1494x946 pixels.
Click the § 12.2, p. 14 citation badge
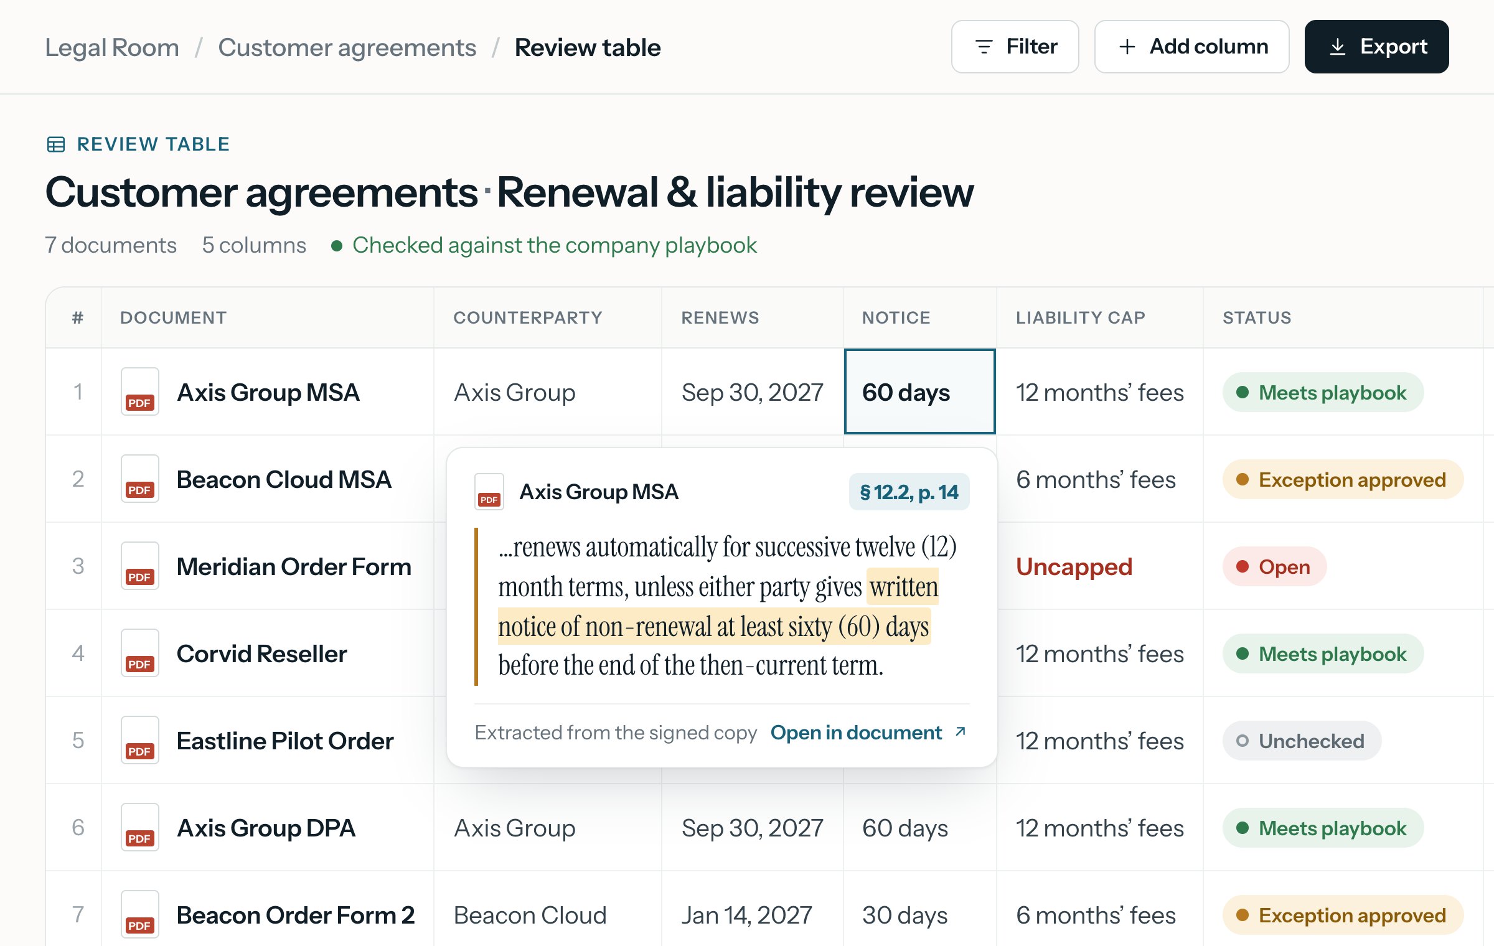909,492
